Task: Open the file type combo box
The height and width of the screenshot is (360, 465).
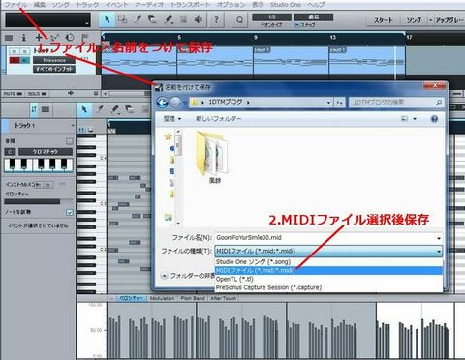Action: [328, 251]
